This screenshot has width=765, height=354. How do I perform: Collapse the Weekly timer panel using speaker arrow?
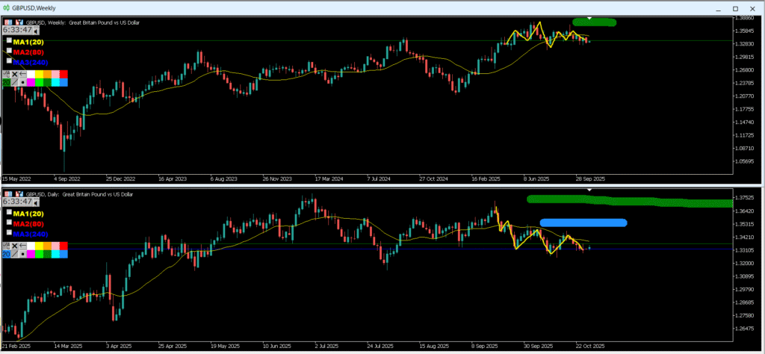pyautogui.click(x=34, y=32)
